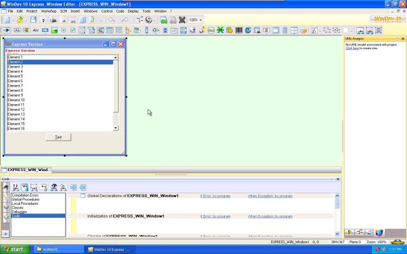Select the check box control tool
Viewport: 407px width, 254px height.
tap(73, 30)
